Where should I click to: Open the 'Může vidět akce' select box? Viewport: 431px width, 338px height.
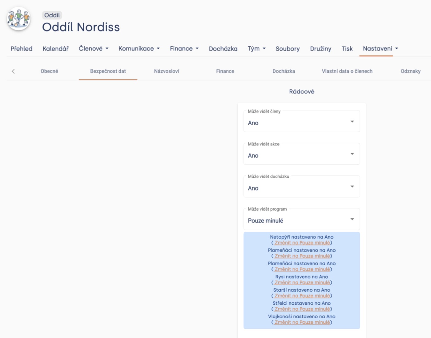(x=302, y=154)
